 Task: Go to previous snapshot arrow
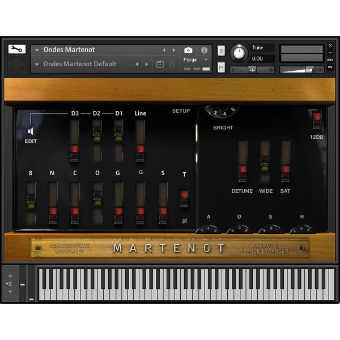tap(137, 65)
